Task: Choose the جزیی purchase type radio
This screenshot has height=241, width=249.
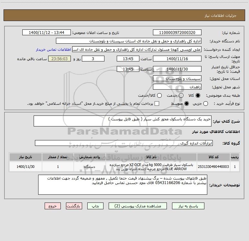Action: point(206,104)
